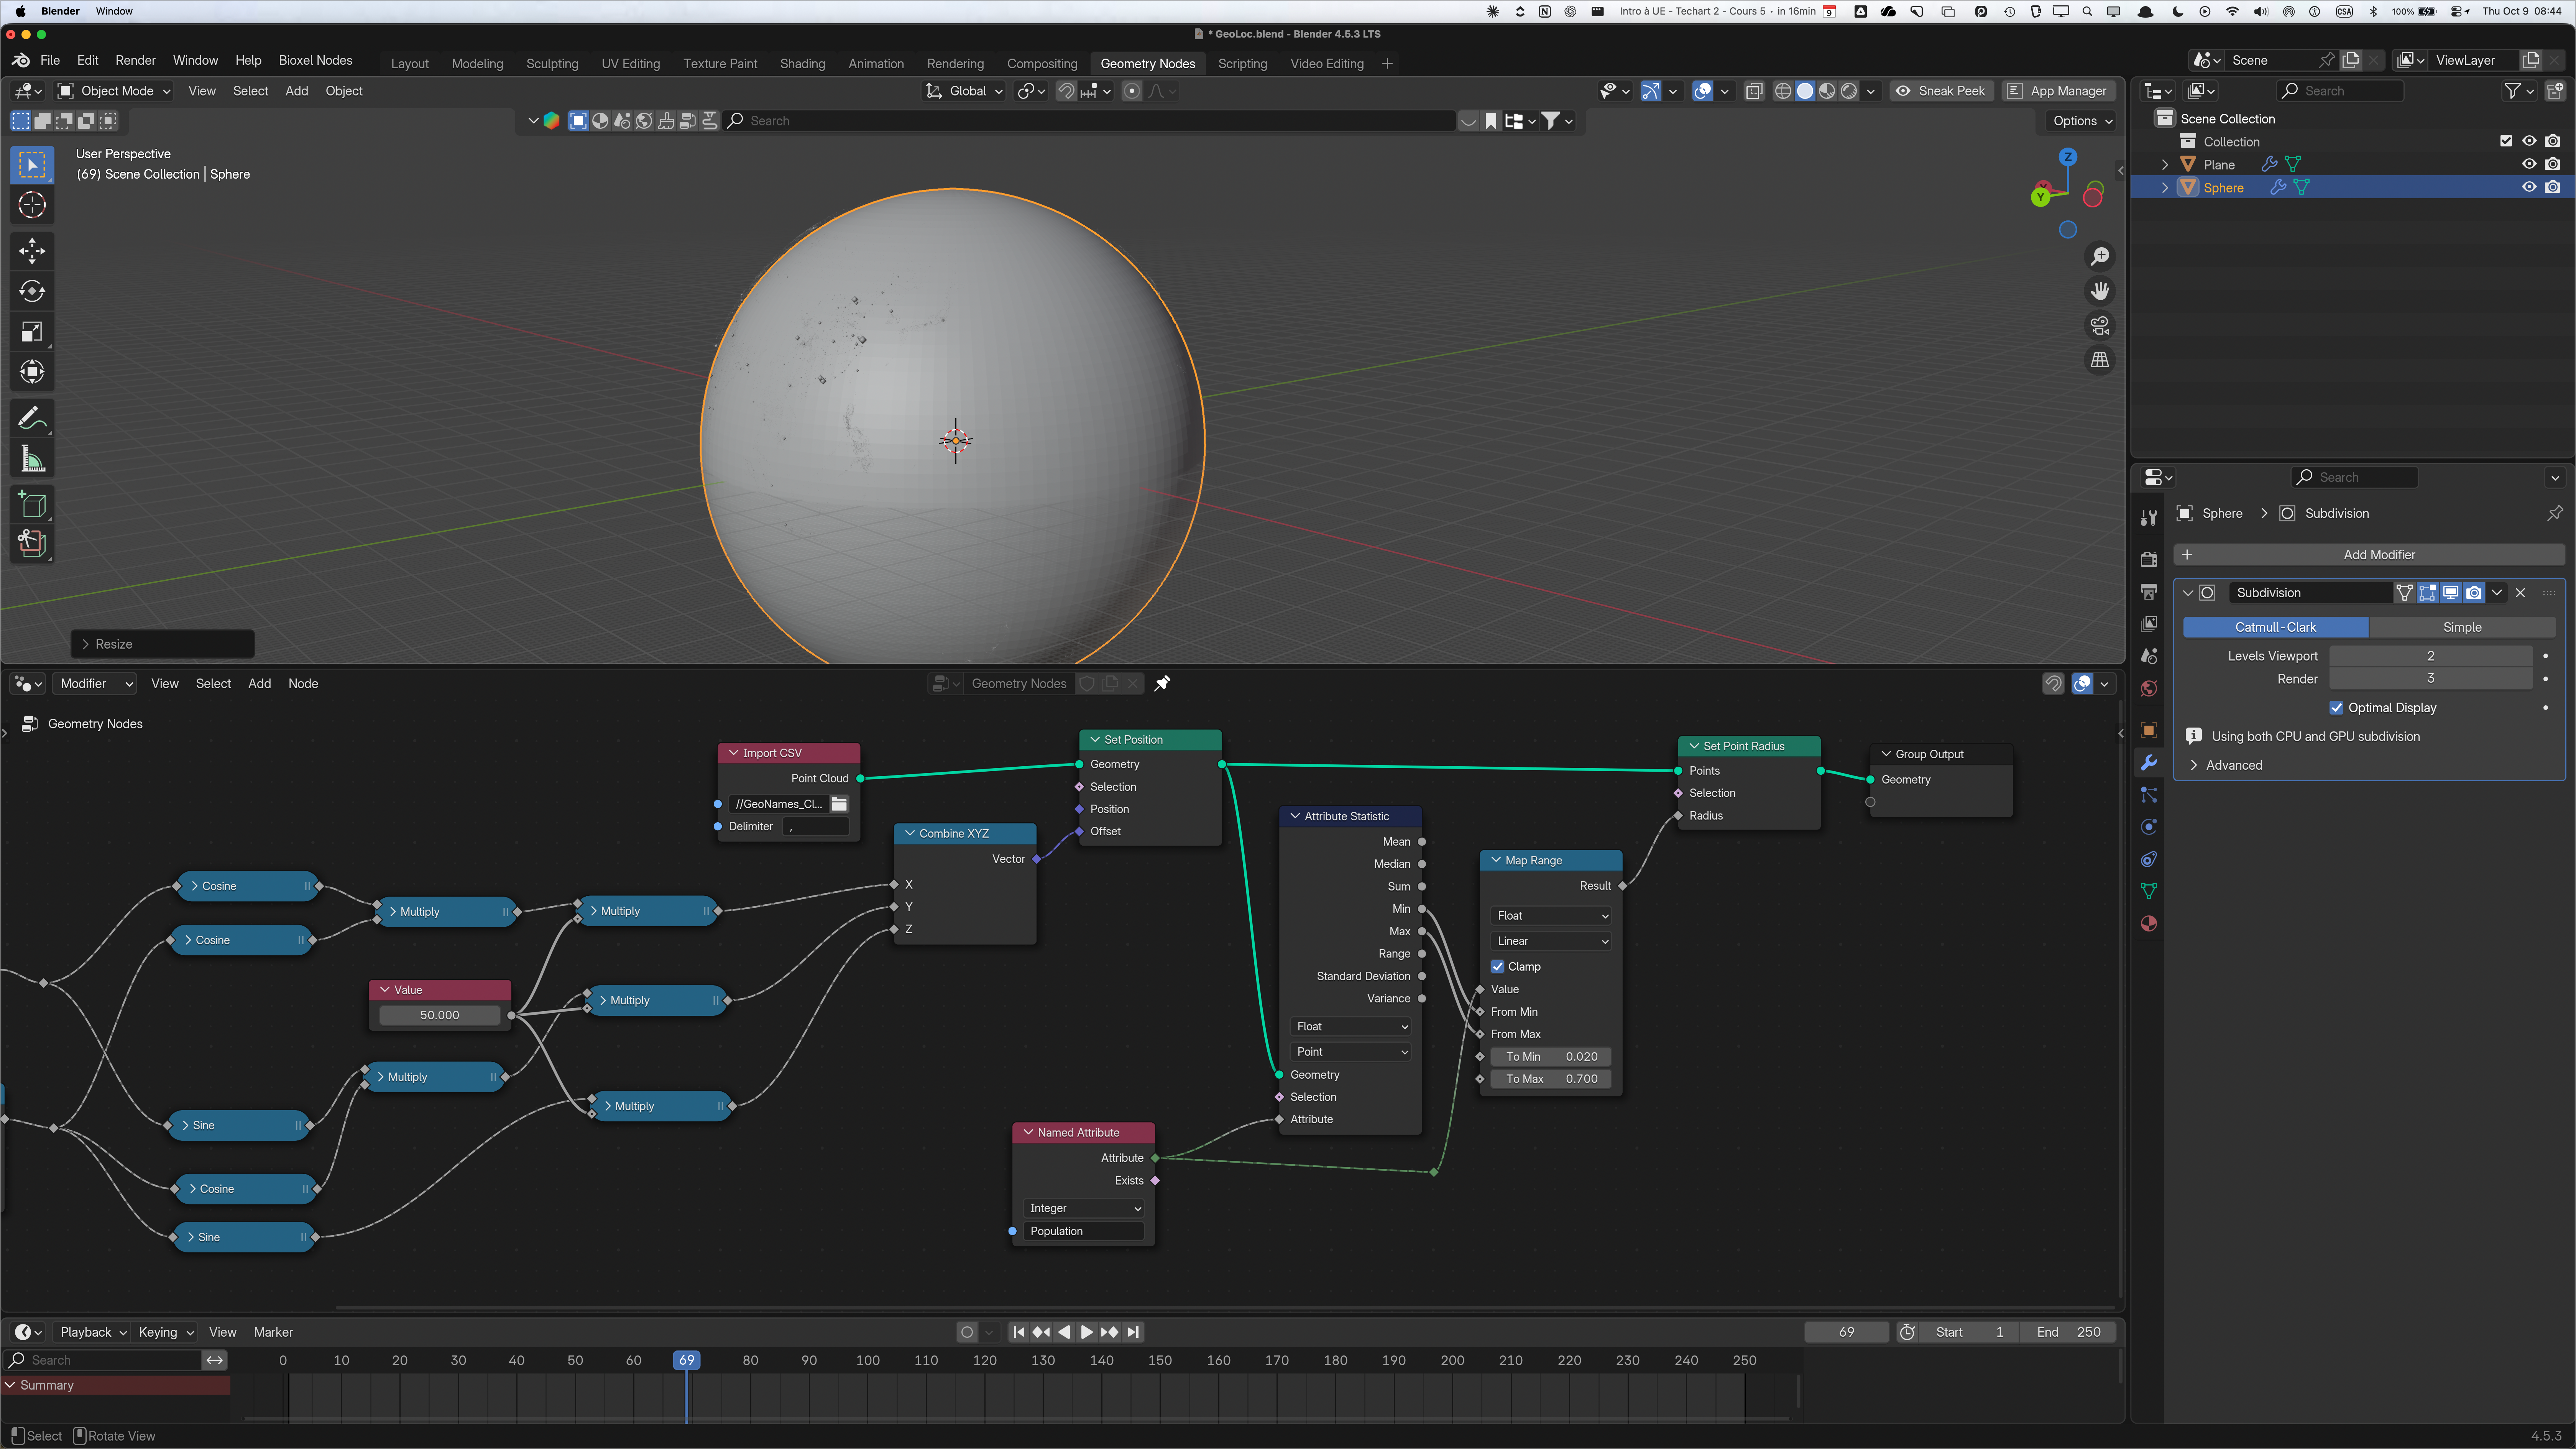2576x1449 pixels.
Task: Expand the Plane object in outliner
Action: [x=2165, y=164]
